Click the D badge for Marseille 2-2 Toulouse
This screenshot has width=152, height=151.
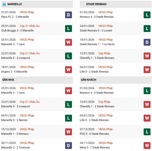tap(68, 145)
